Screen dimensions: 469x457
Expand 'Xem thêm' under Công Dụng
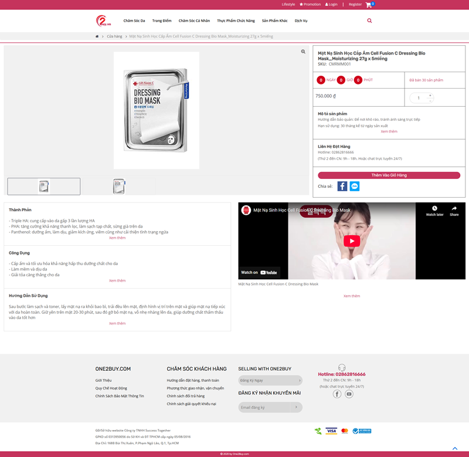117,280
